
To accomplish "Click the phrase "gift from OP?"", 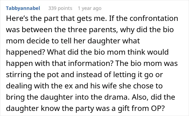I will 141,108.
